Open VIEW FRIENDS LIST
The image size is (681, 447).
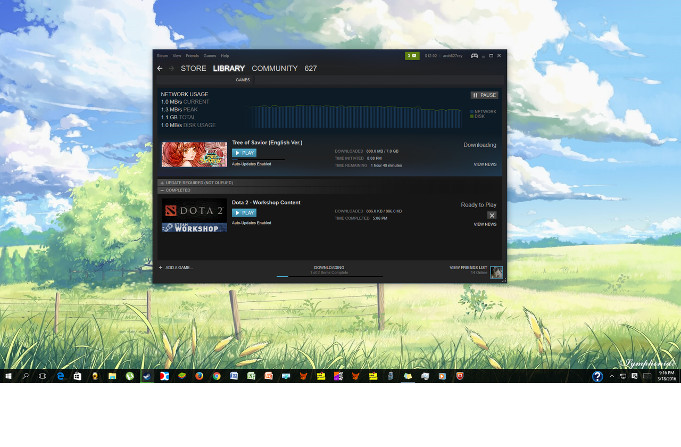[468, 268]
